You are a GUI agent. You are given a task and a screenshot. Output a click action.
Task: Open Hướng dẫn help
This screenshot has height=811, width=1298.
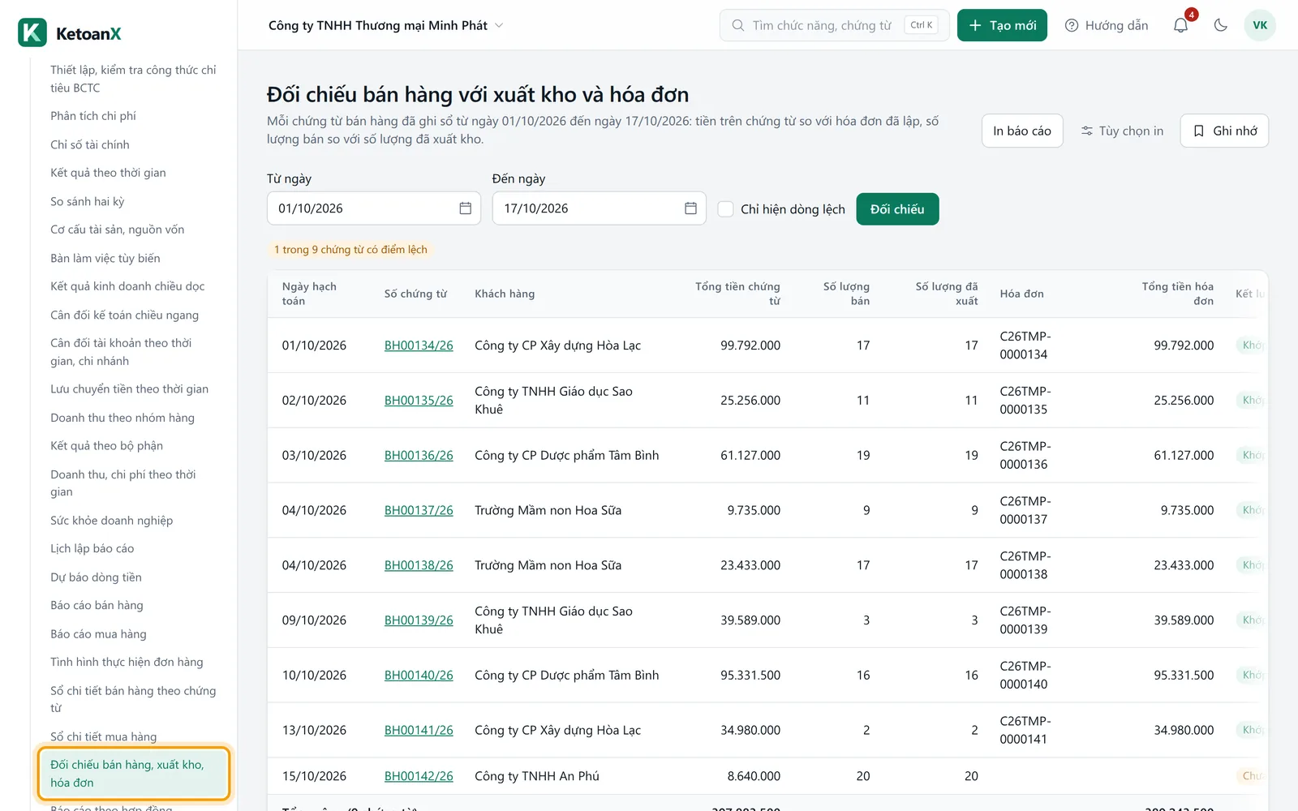pyautogui.click(x=1107, y=25)
